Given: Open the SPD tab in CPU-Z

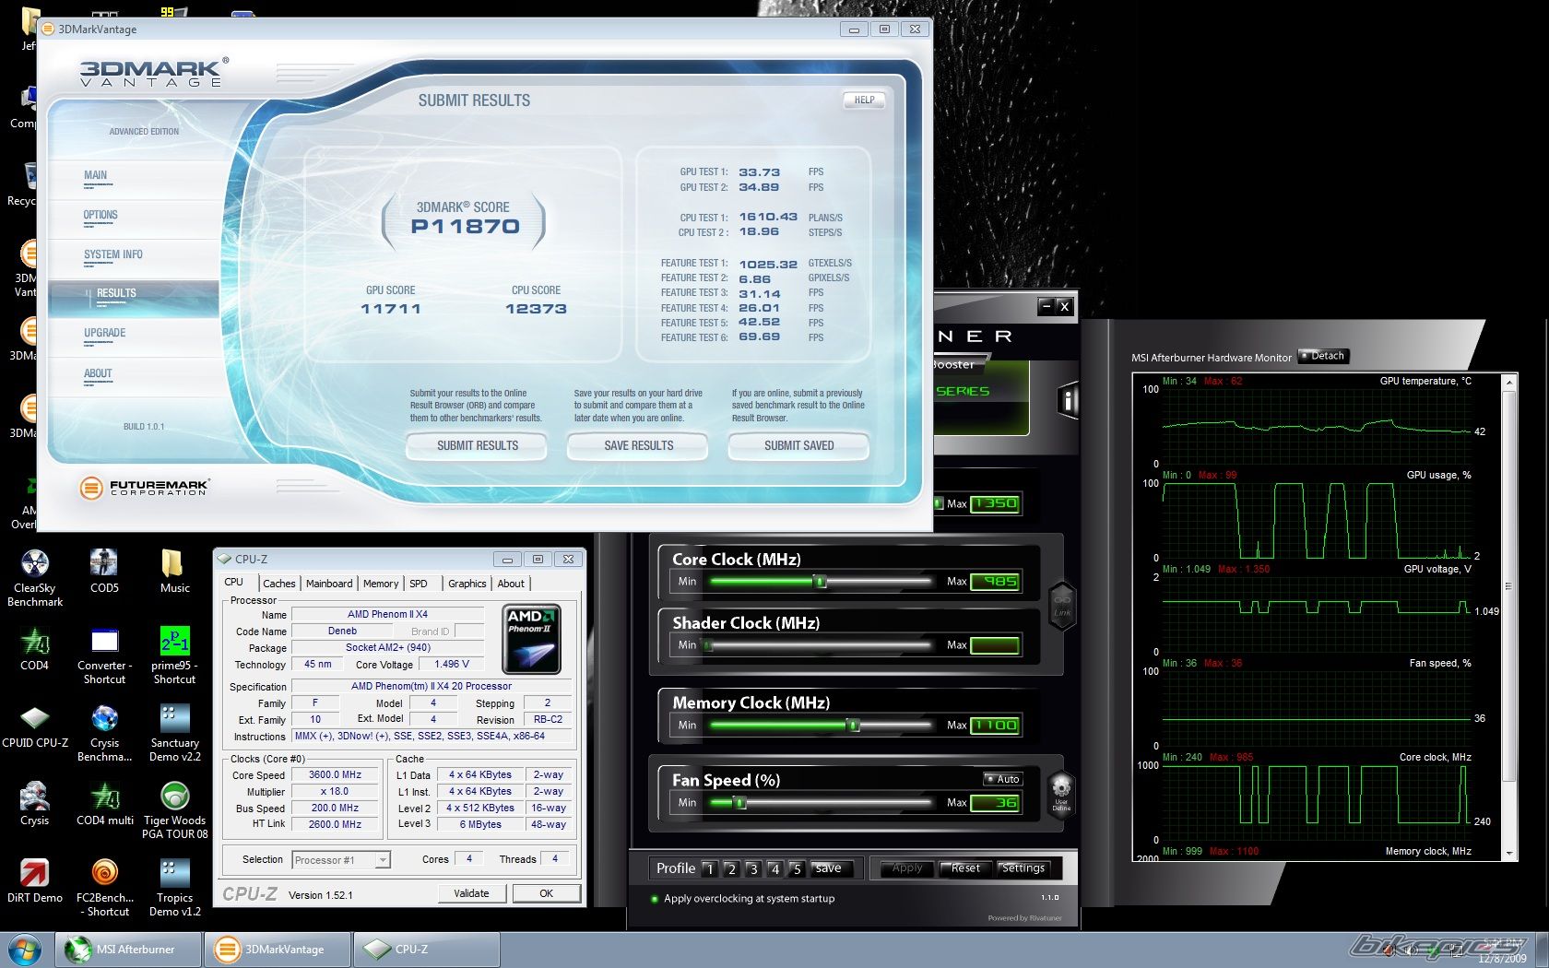Looking at the screenshot, I should click(419, 584).
